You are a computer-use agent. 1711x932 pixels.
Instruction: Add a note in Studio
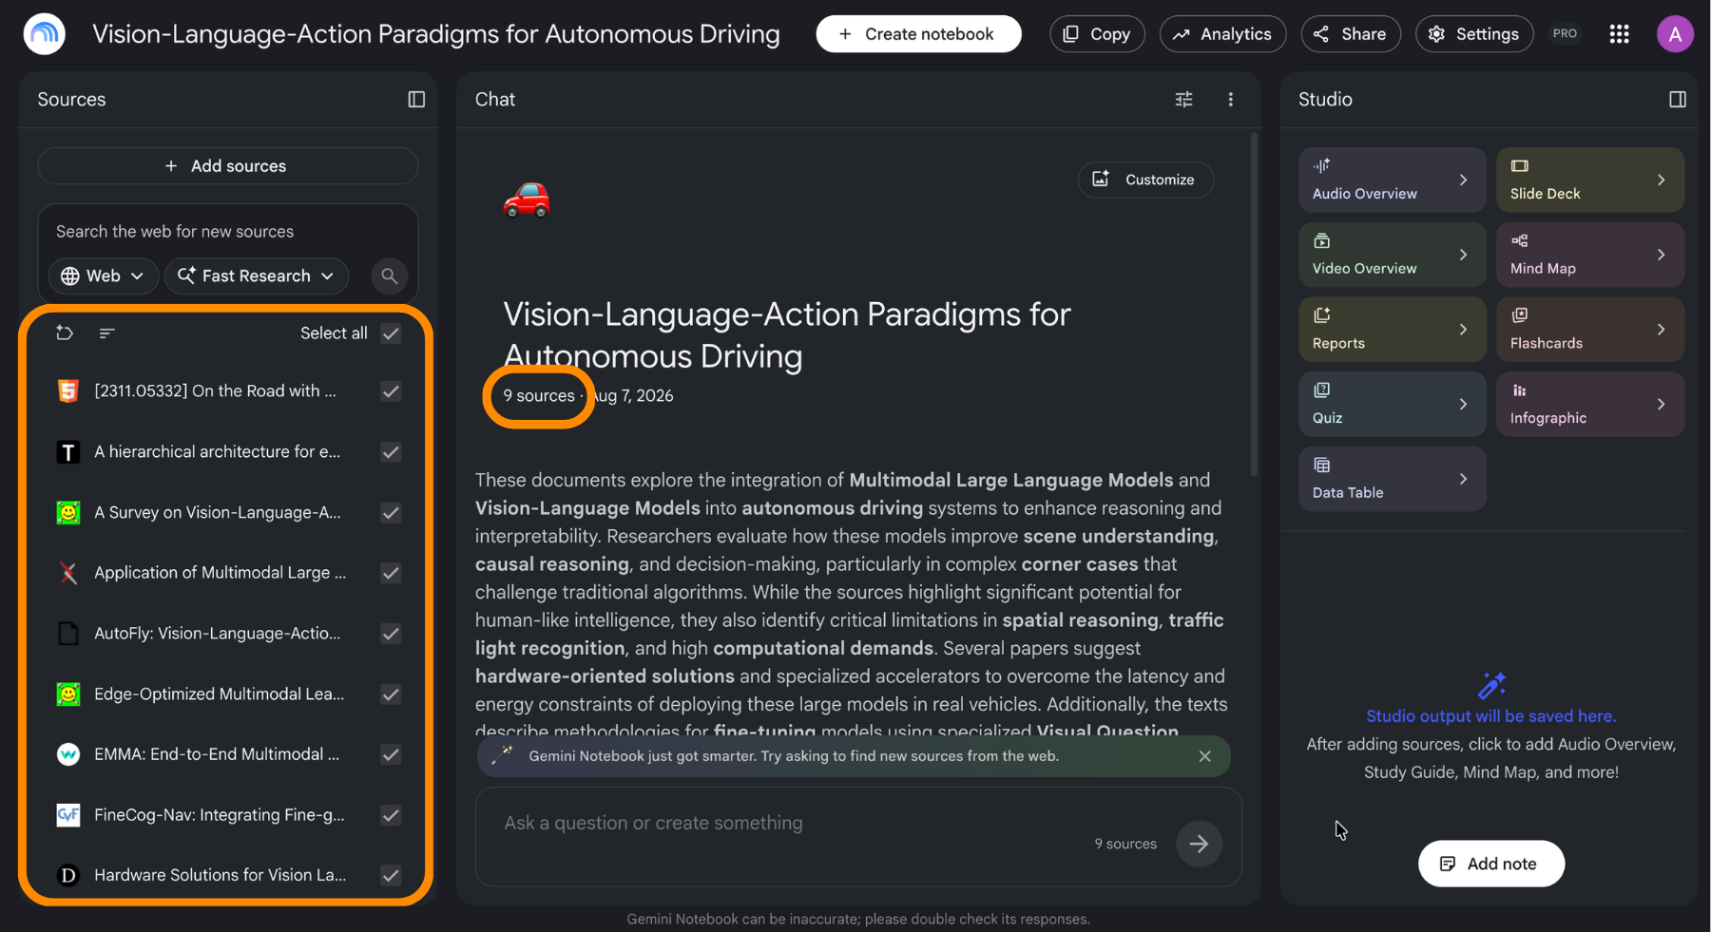click(x=1490, y=864)
